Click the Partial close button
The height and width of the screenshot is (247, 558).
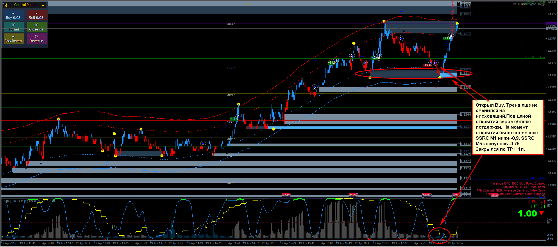pyautogui.click(x=13, y=27)
